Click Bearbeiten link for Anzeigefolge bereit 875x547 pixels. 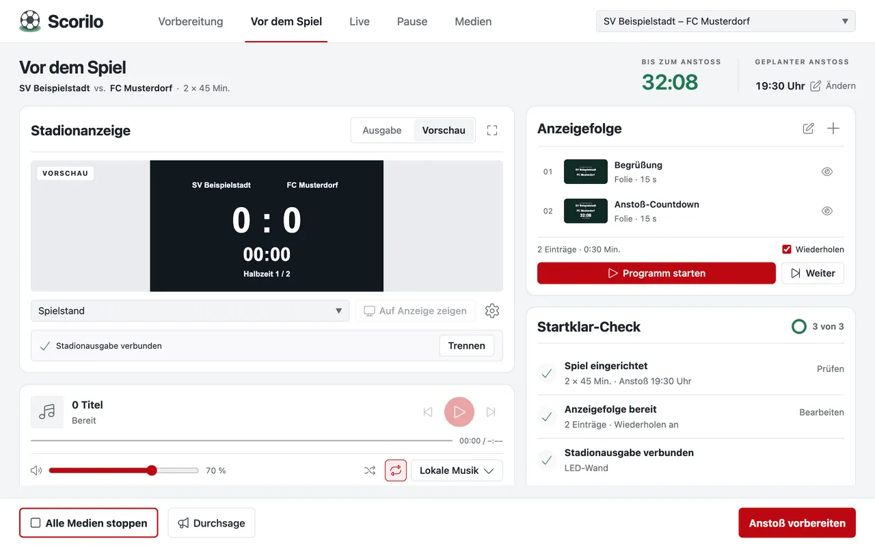[x=822, y=412]
